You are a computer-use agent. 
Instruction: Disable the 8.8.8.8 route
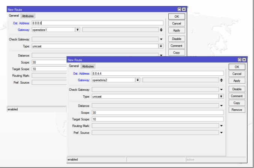(177, 39)
